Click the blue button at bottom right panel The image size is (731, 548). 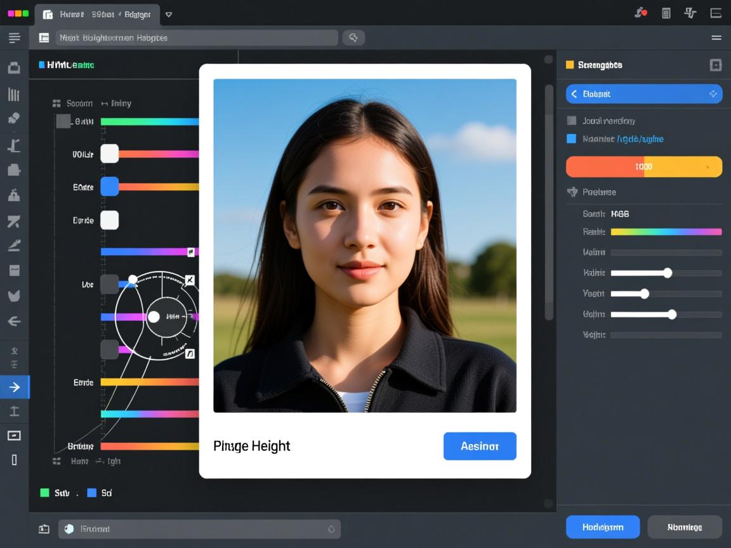(x=602, y=527)
